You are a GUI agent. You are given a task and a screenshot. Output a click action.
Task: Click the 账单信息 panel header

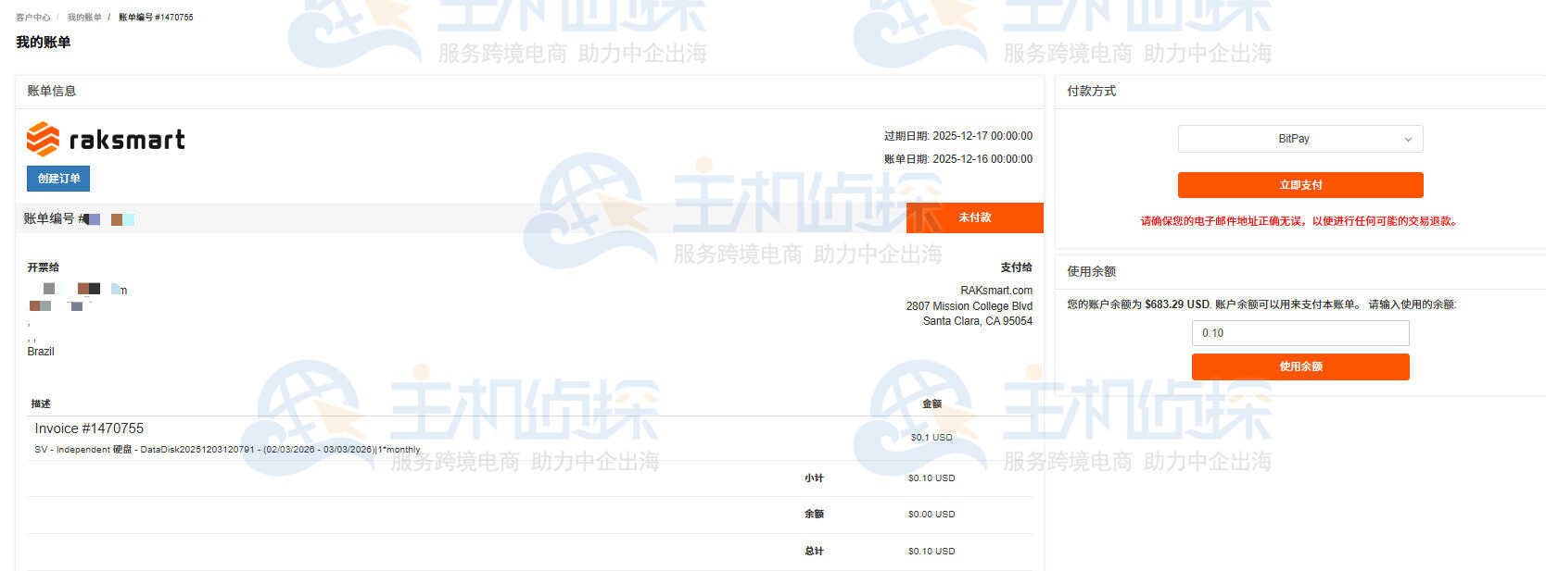[52, 91]
